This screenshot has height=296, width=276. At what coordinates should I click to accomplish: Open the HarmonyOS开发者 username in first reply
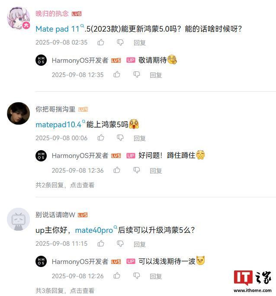point(80,61)
